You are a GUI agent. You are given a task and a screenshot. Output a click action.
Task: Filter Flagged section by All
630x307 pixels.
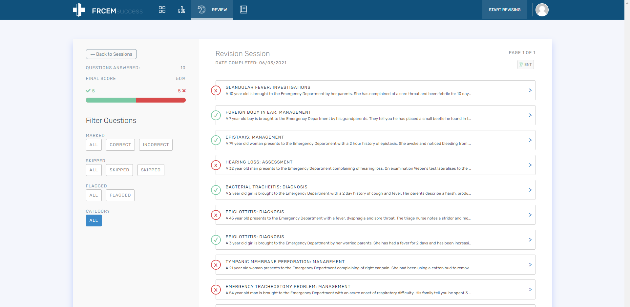tap(94, 195)
